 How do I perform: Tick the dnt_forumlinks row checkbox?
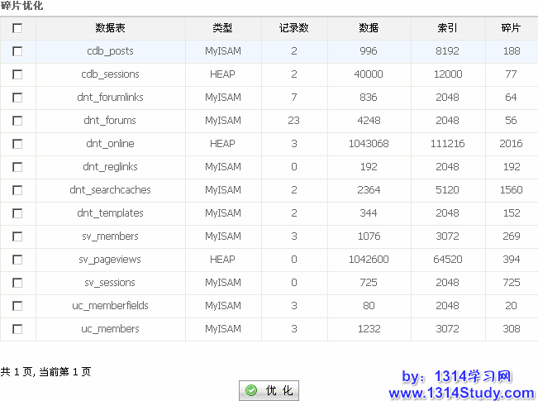point(18,98)
